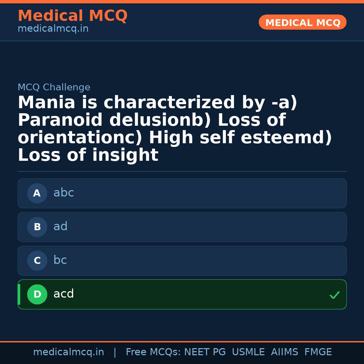Image resolution: width=364 pixels, height=364 pixels.
Task: Open the medicalmcq.in link in the header
Action: pos(53,29)
